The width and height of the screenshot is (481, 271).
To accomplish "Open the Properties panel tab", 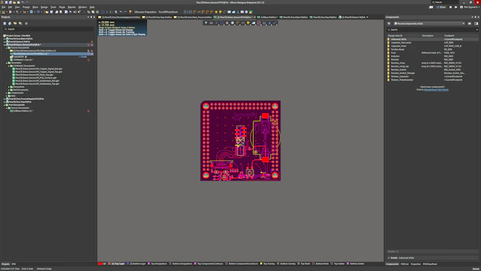I will click(416, 264).
